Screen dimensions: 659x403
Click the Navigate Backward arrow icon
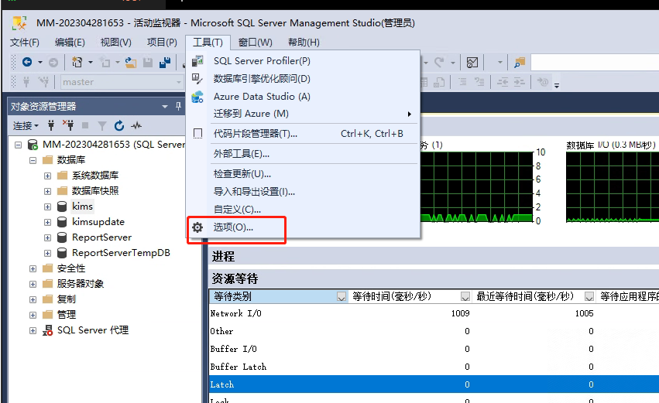click(x=27, y=62)
